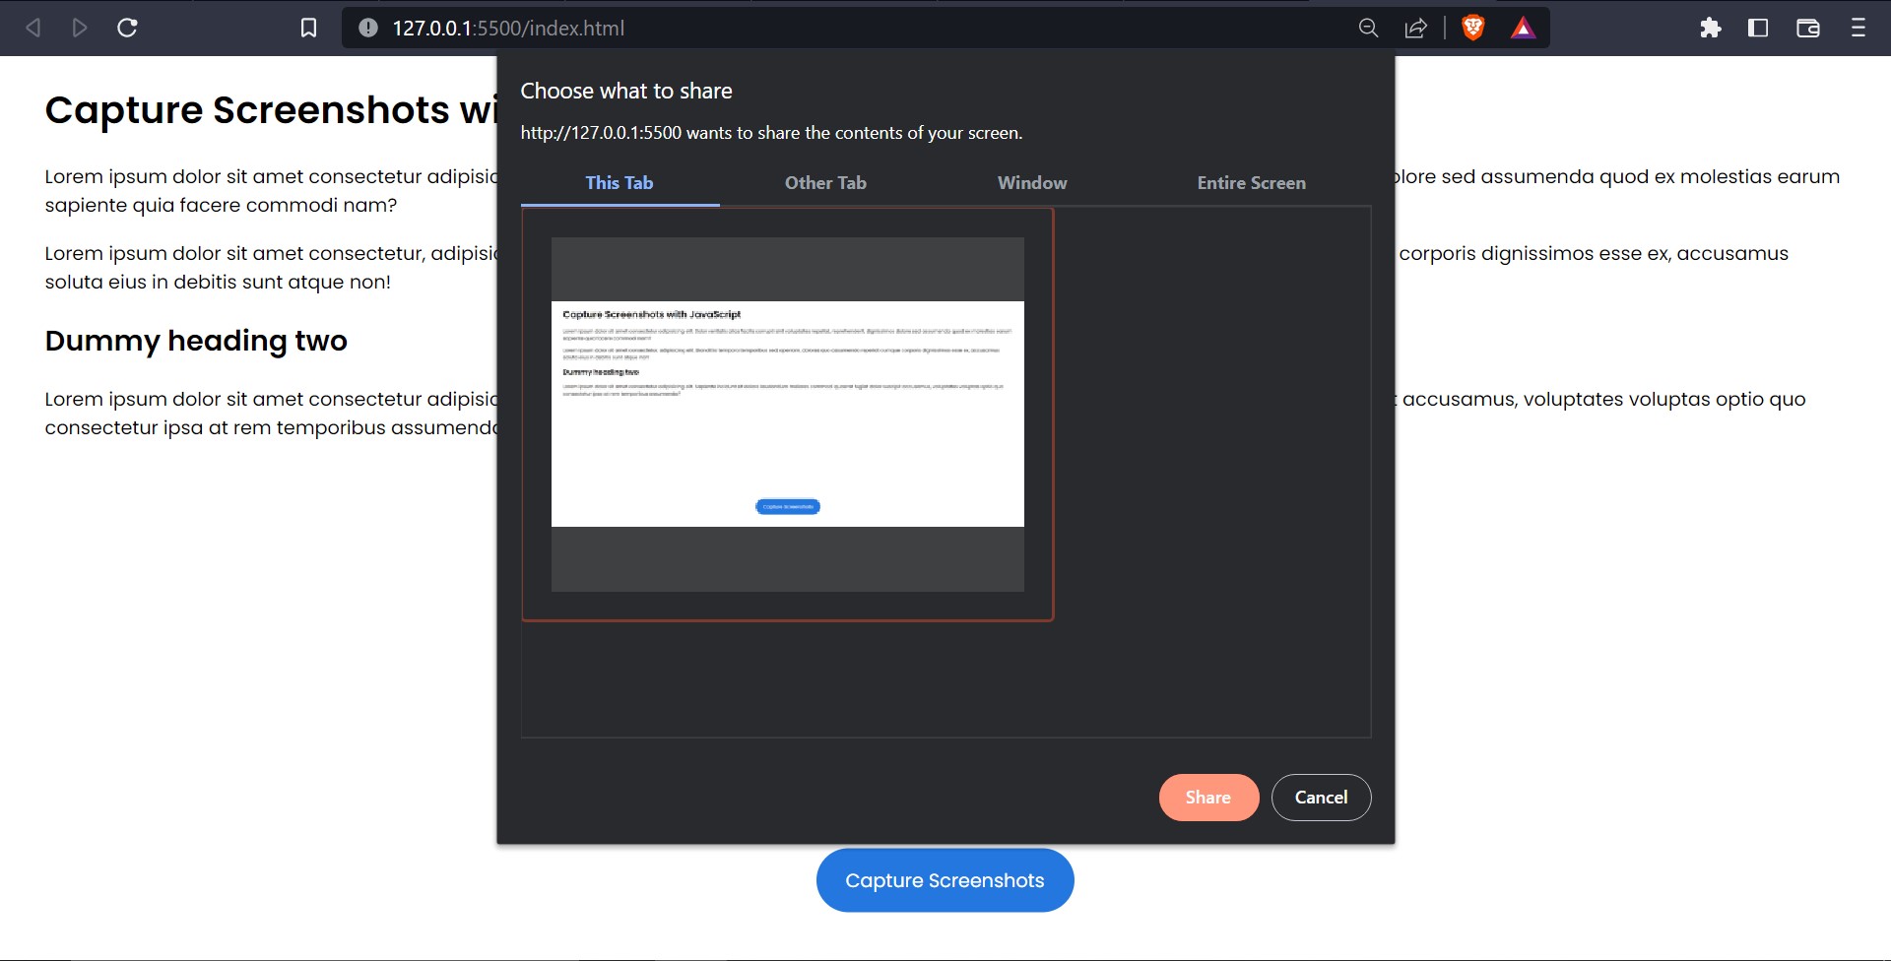The height and width of the screenshot is (961, 1891).
Task: Open the browser hamburger menu
Action: [x=1859, y=28]
